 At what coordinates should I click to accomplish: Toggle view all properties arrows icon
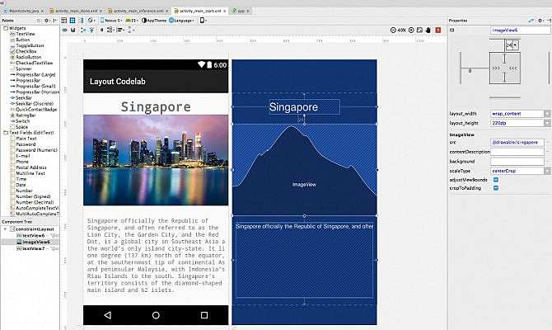pyautogui.click(x=531, y=21)
